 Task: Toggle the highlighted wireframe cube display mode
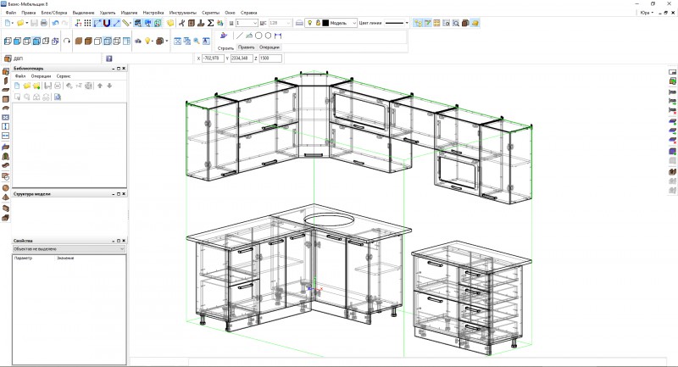(x=108, y=41)
